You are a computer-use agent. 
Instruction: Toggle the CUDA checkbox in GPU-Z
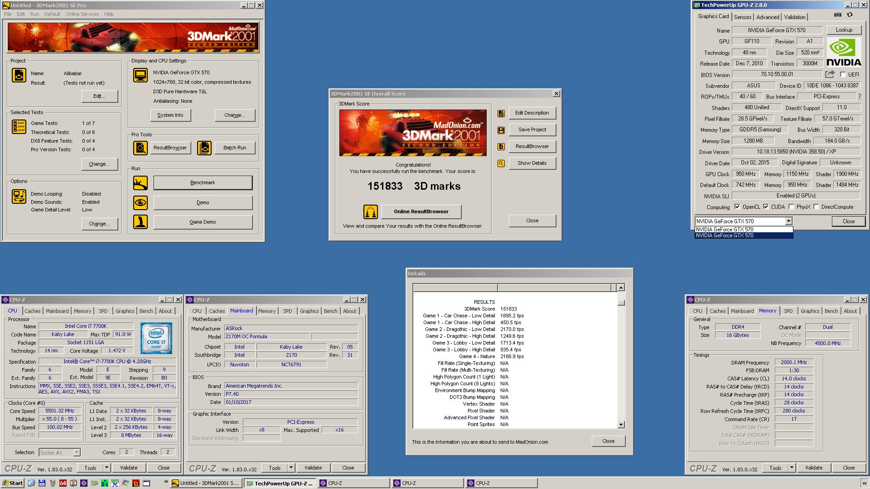pyautogui.click(x=766, y=207)
